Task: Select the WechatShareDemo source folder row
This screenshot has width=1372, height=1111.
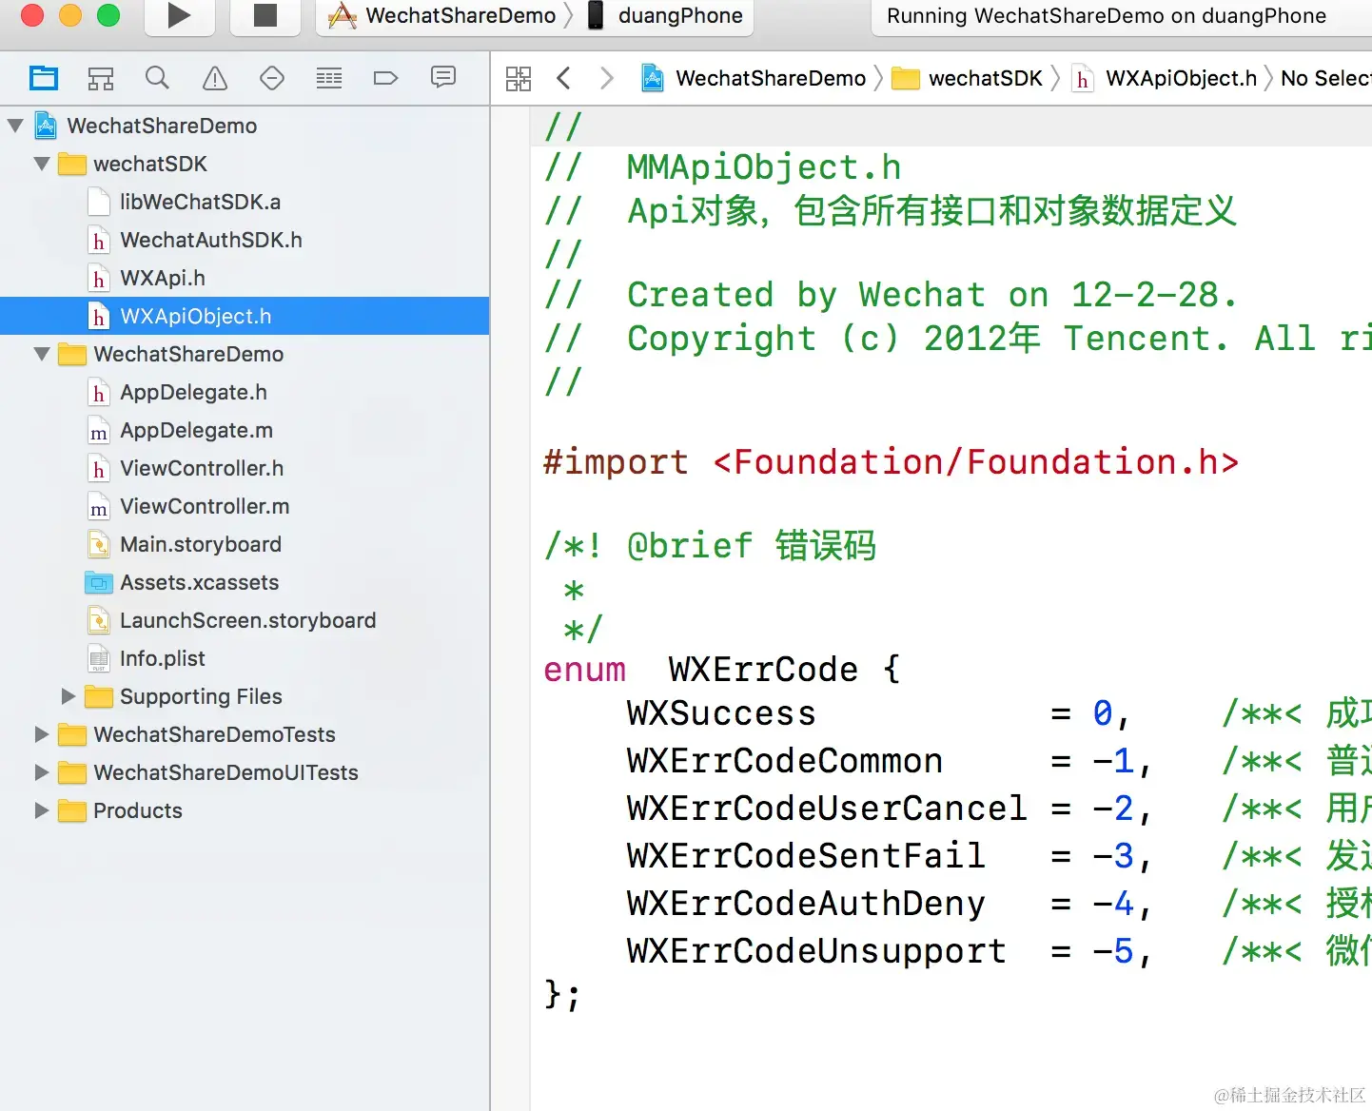Action: pos(245,354)
